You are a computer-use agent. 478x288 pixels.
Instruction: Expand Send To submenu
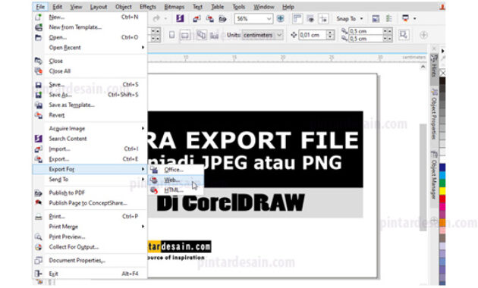(90, 180)
